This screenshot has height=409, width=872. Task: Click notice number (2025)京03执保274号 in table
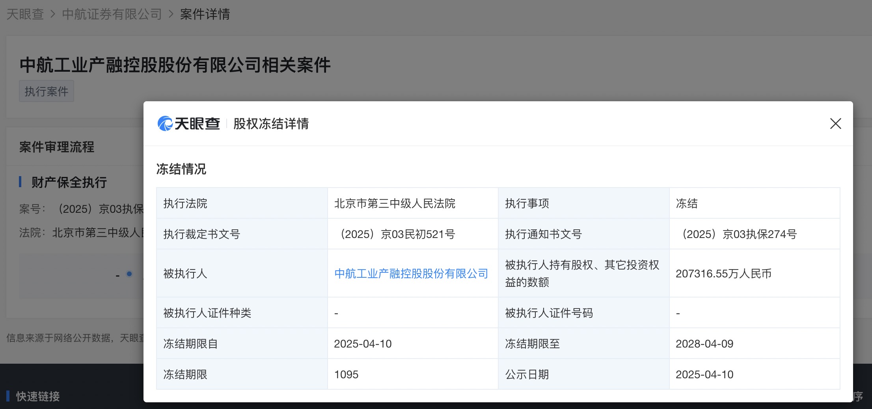point(736,234)
